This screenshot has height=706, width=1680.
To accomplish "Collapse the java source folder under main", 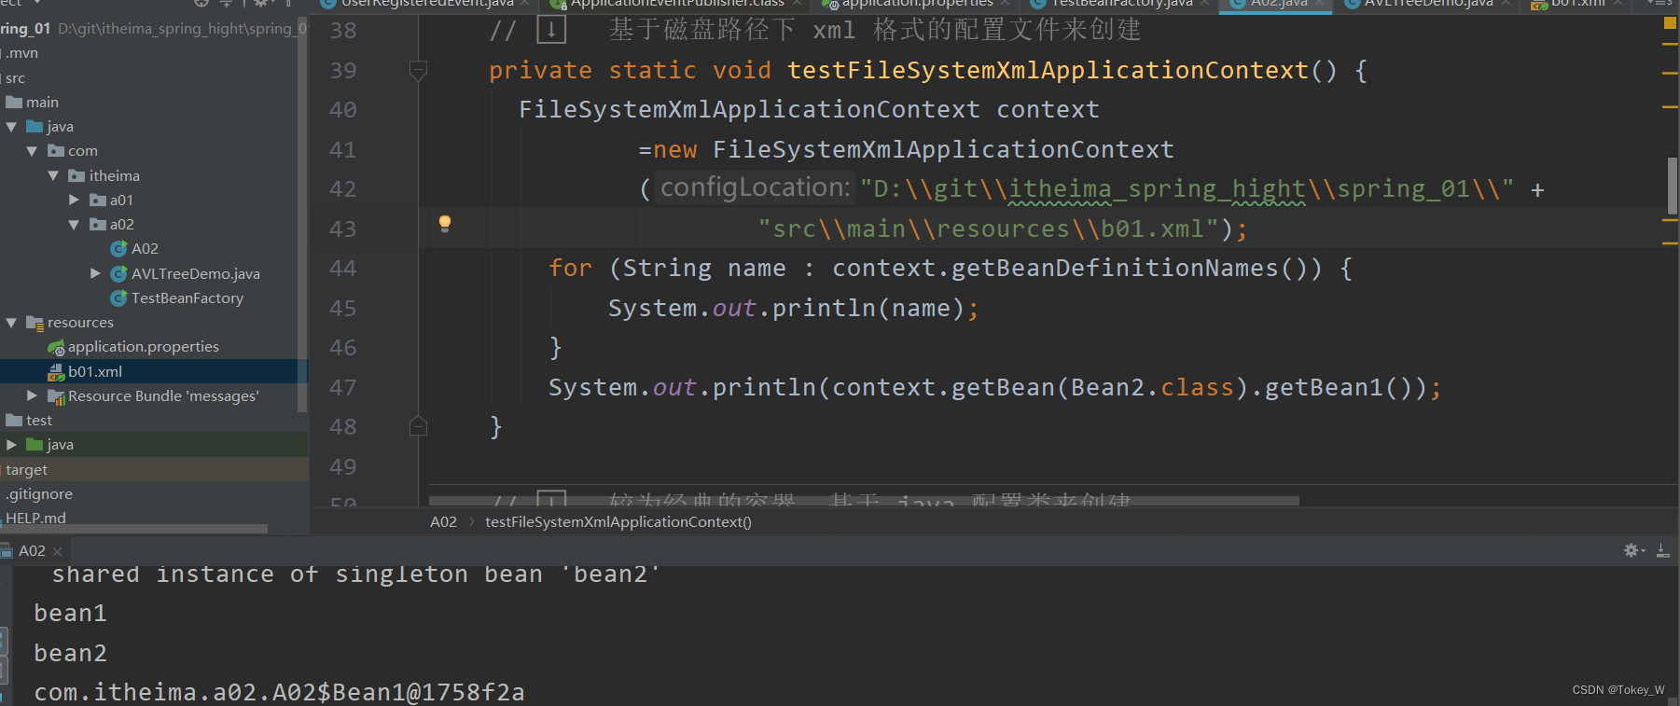I will coord(11,127).
